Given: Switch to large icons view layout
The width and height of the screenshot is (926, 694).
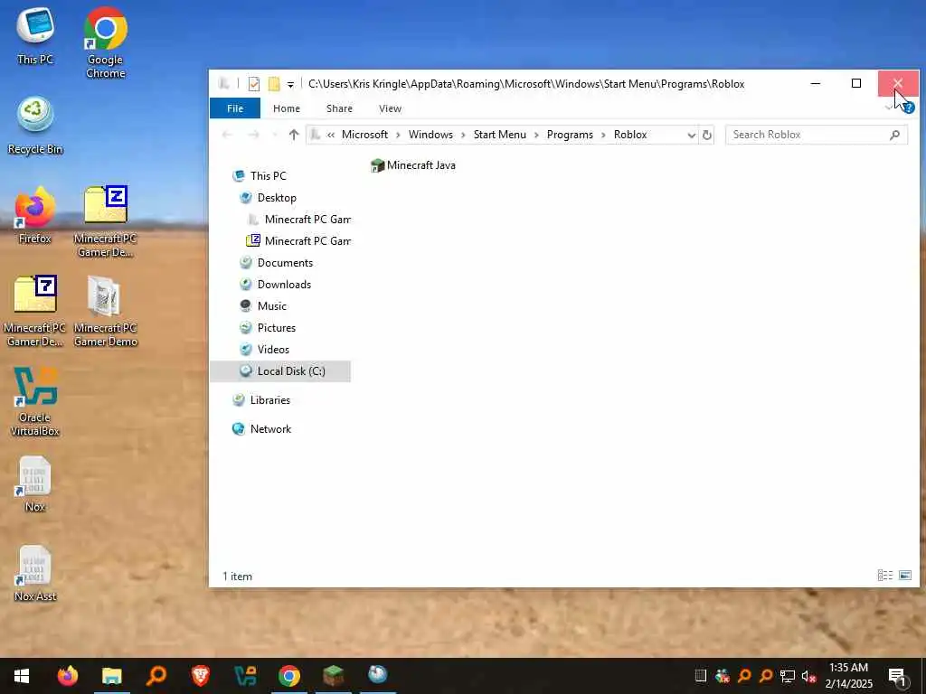Looking at the screenshot, I should click(x=905, y=576).
